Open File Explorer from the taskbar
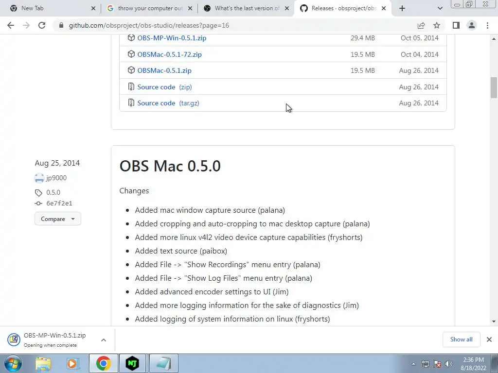The width and height of the screenshot is (498, 373). pyautogui.click(x=43, y=363)
